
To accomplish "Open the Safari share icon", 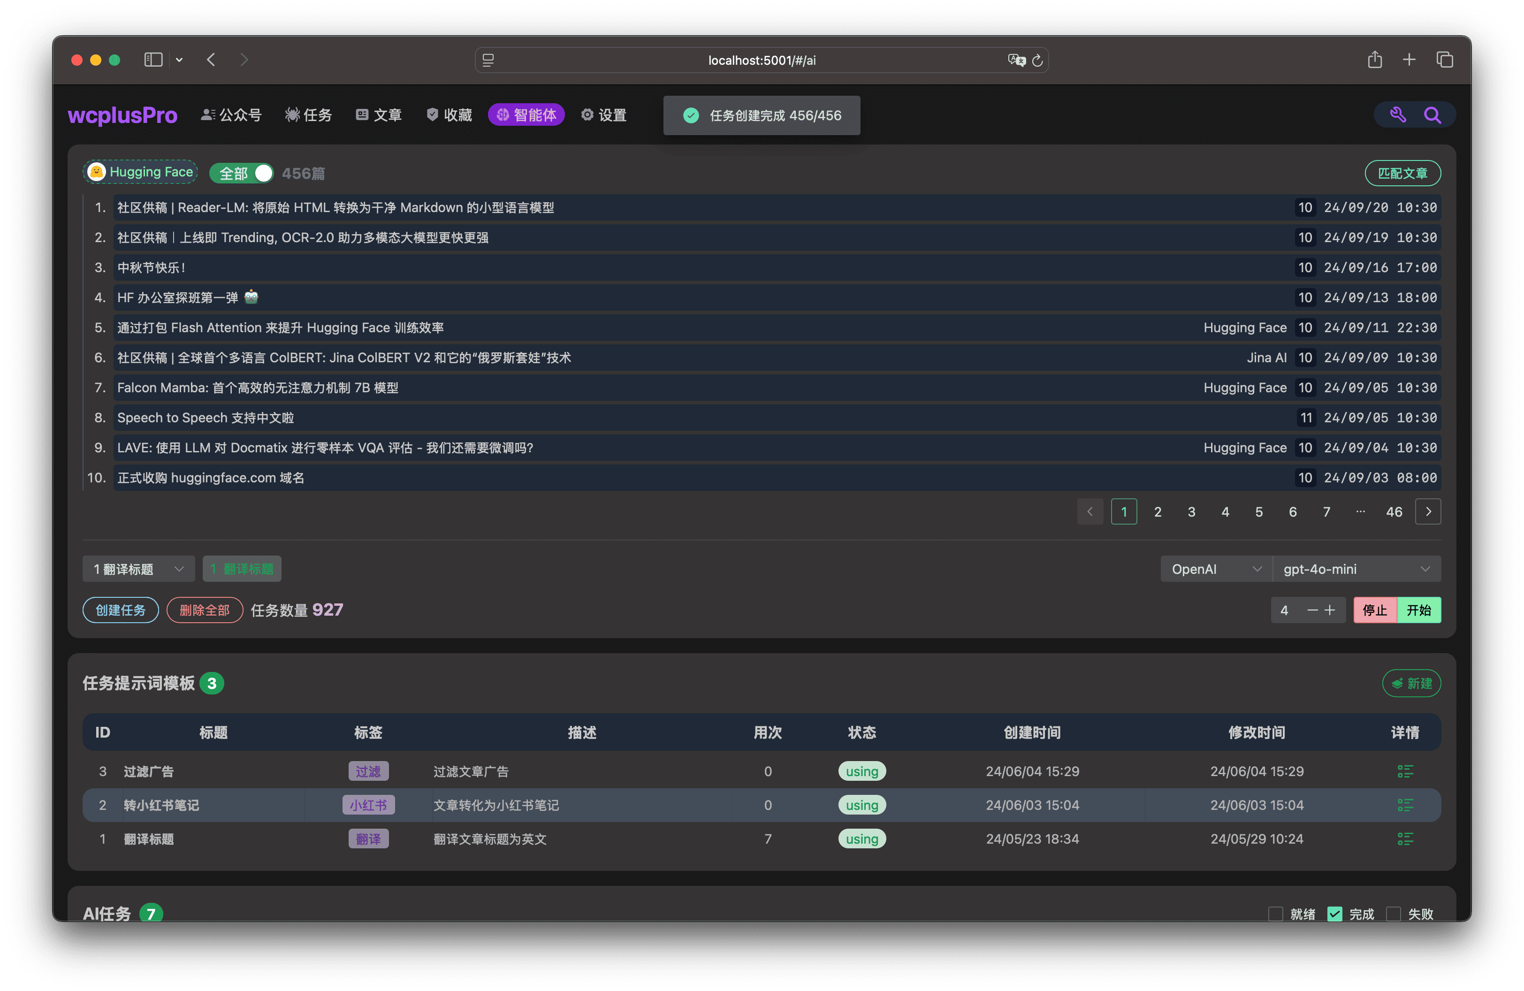I will click(1375, 60).
